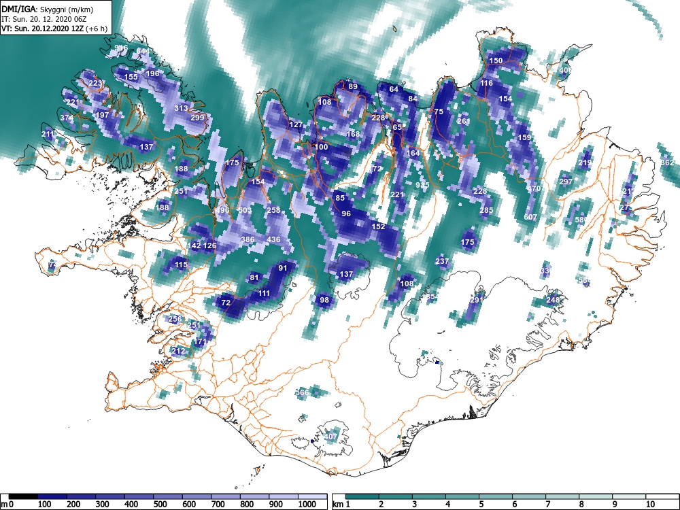Click the map value '96'

(346, 214)
